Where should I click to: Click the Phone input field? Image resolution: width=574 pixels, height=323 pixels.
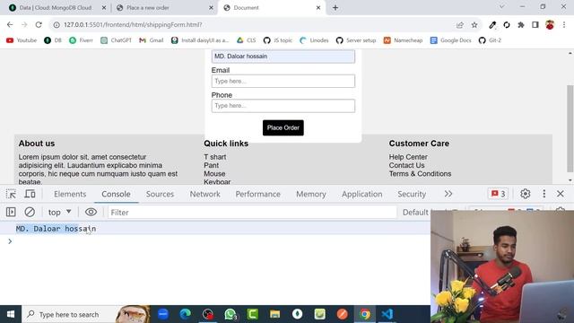(x=283, y=106)
